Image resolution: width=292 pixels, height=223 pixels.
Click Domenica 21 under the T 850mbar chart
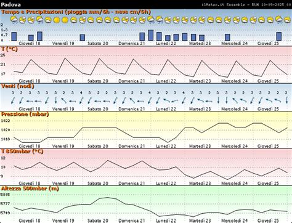point(132,184)
